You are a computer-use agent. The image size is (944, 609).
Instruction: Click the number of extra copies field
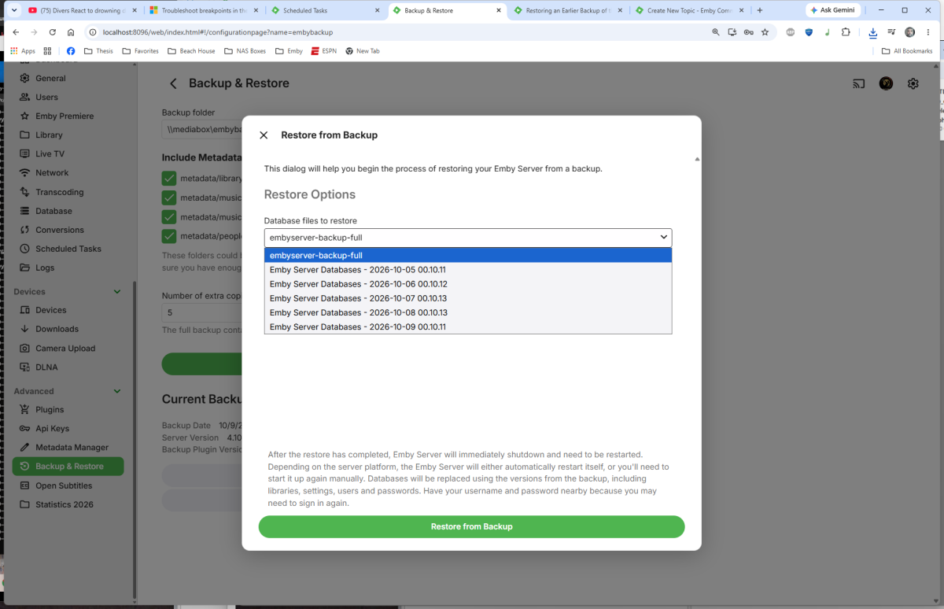click(x=201, y=312)
